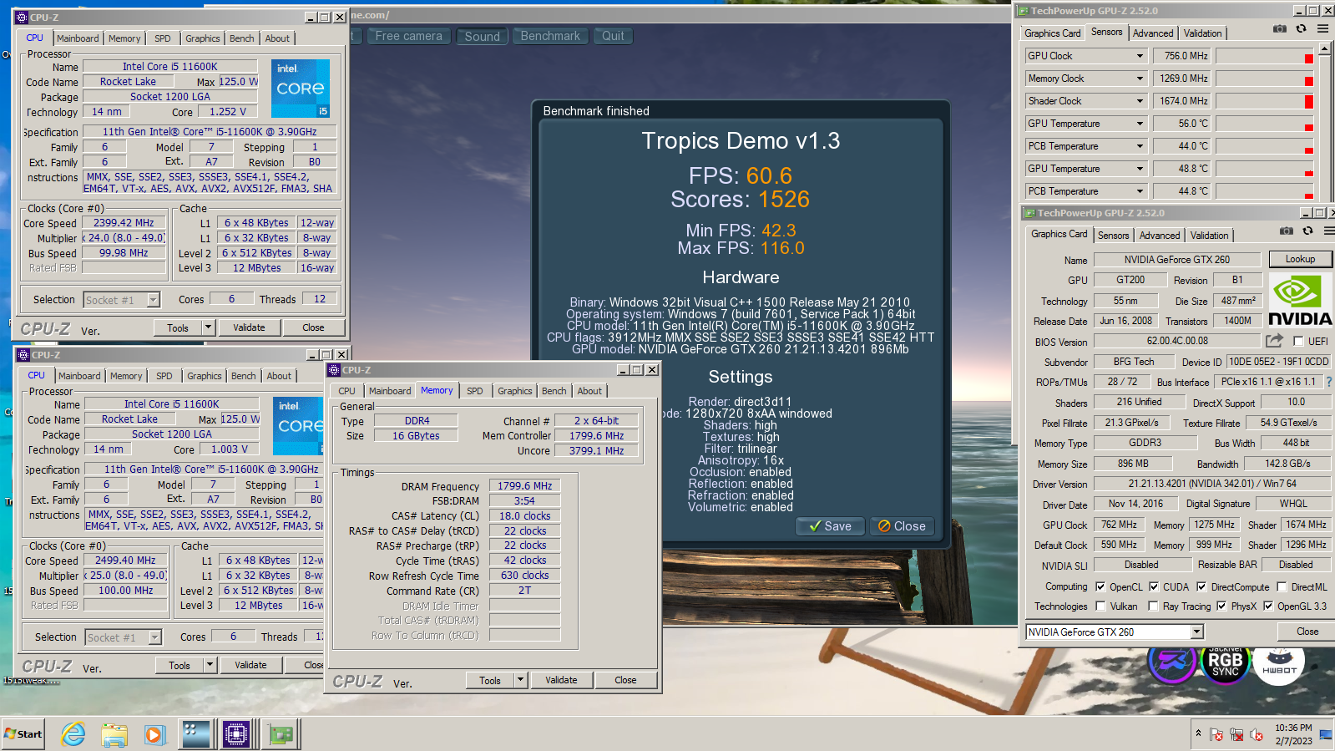This screenshot has height=751, width=1335.
Task: Toggle the PhysX checkbox
Action: (1221, 606)
